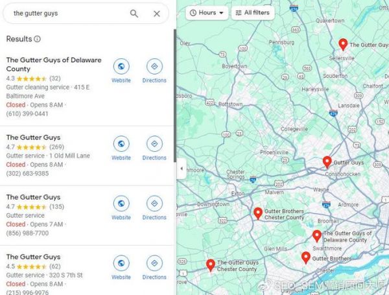389x295 pixels.
Task: Select the Gutter Brothers Chester County map pin
Action: (258, 213)
